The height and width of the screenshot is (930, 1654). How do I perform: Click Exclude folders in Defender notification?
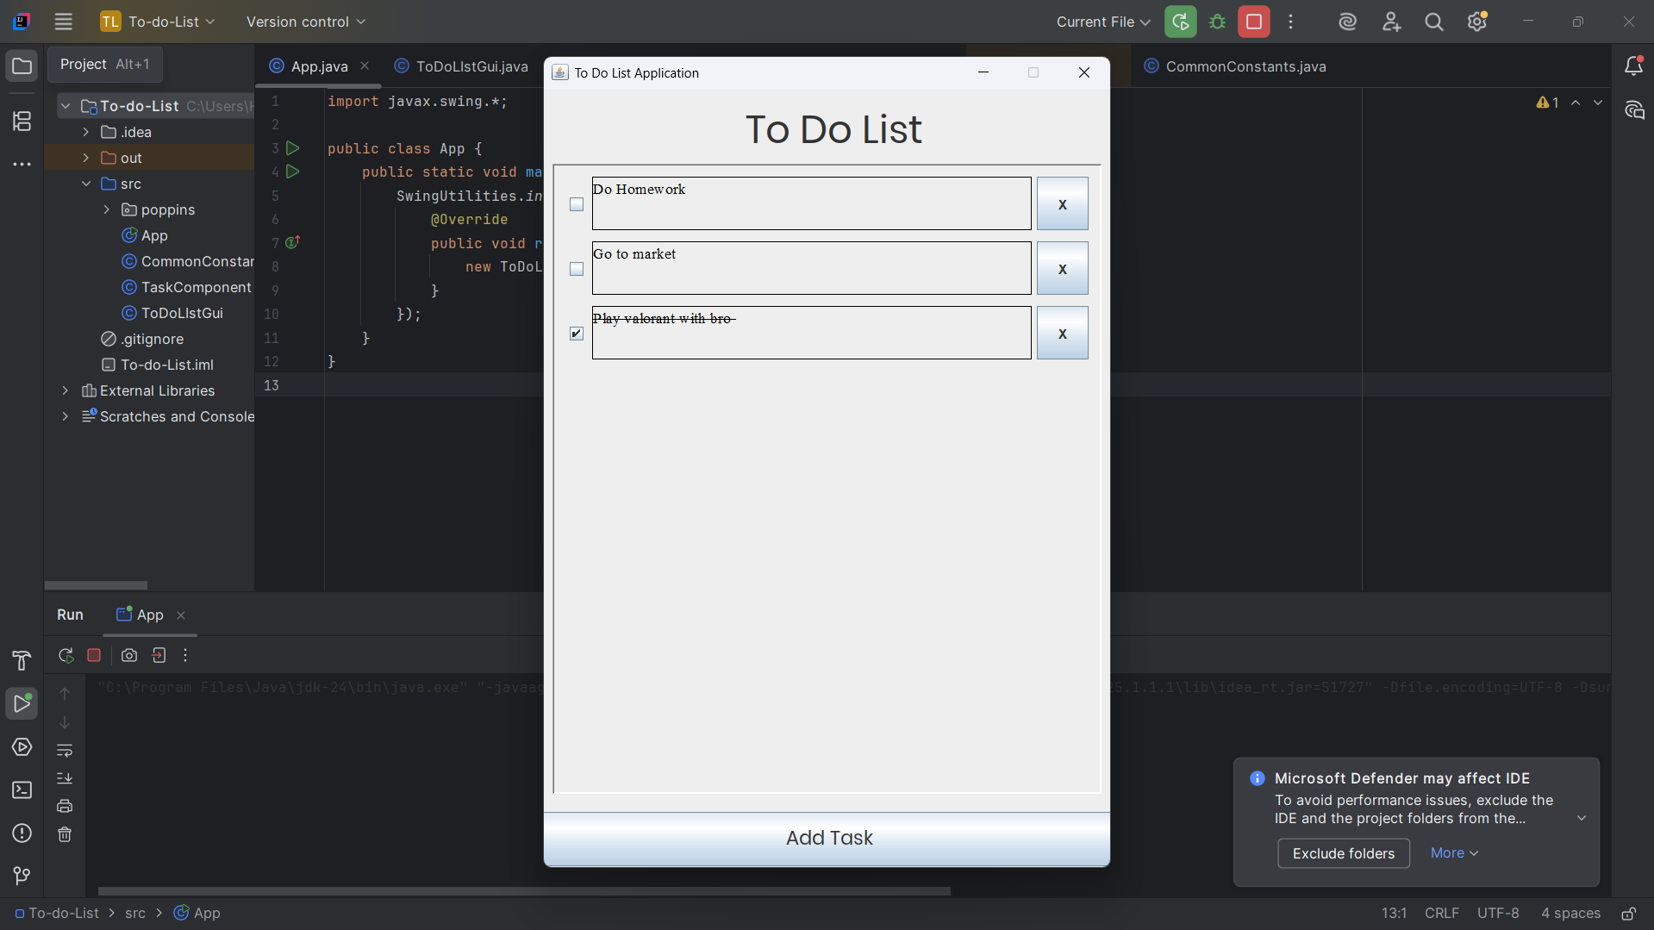(x=1344, y=853)
